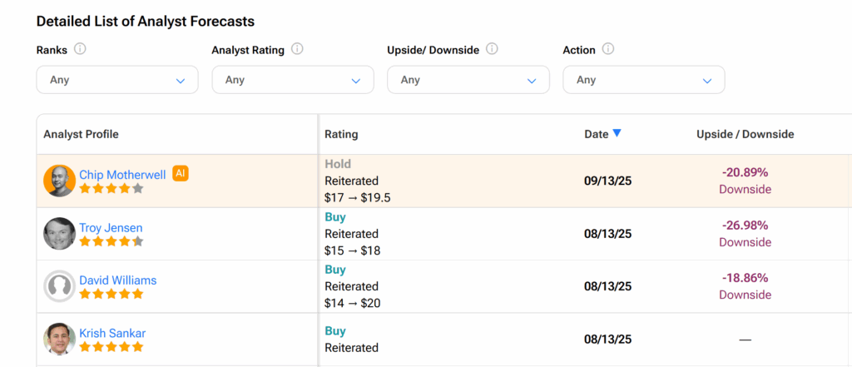
Task: Click Troy Jensen's star rating
Action: [111, 241]
